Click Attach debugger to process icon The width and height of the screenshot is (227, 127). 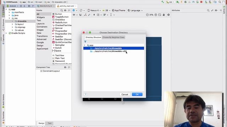[x=197, y=2]
